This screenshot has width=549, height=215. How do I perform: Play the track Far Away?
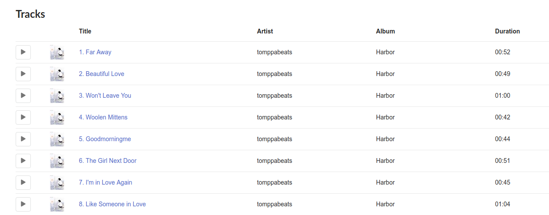[x=23, y=52]
